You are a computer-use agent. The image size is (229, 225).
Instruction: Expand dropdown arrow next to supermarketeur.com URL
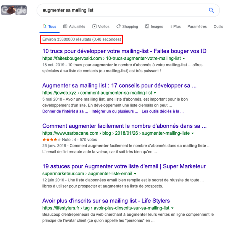click(x=135, y=173)
